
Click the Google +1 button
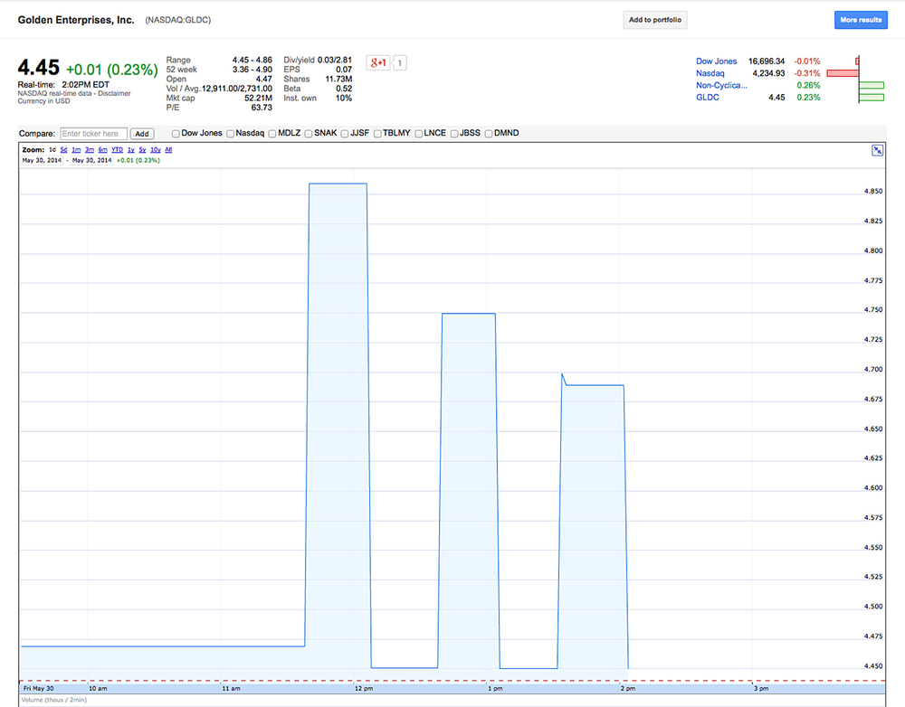click(377, 62)
